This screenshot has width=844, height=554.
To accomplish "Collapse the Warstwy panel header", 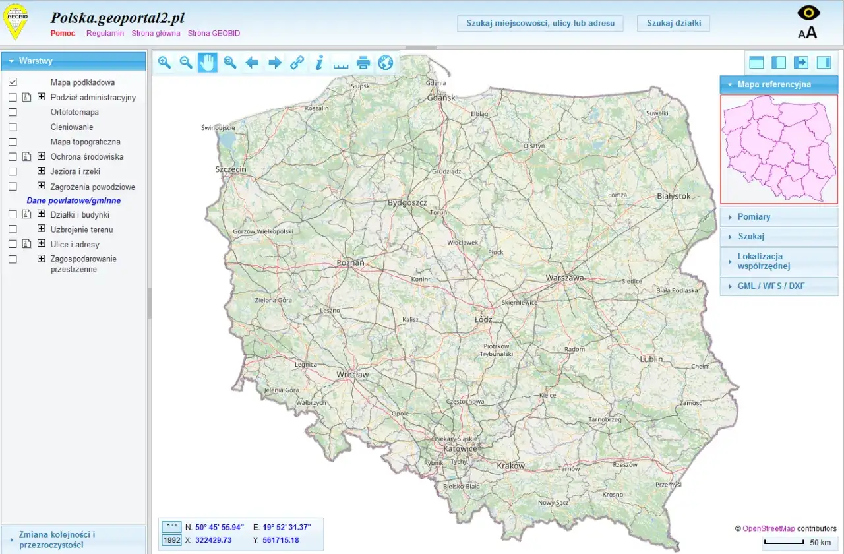I will click(x=73, y=61).
